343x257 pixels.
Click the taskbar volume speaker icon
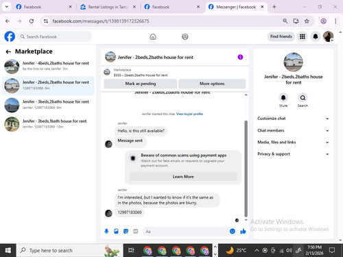pos(289,250)
